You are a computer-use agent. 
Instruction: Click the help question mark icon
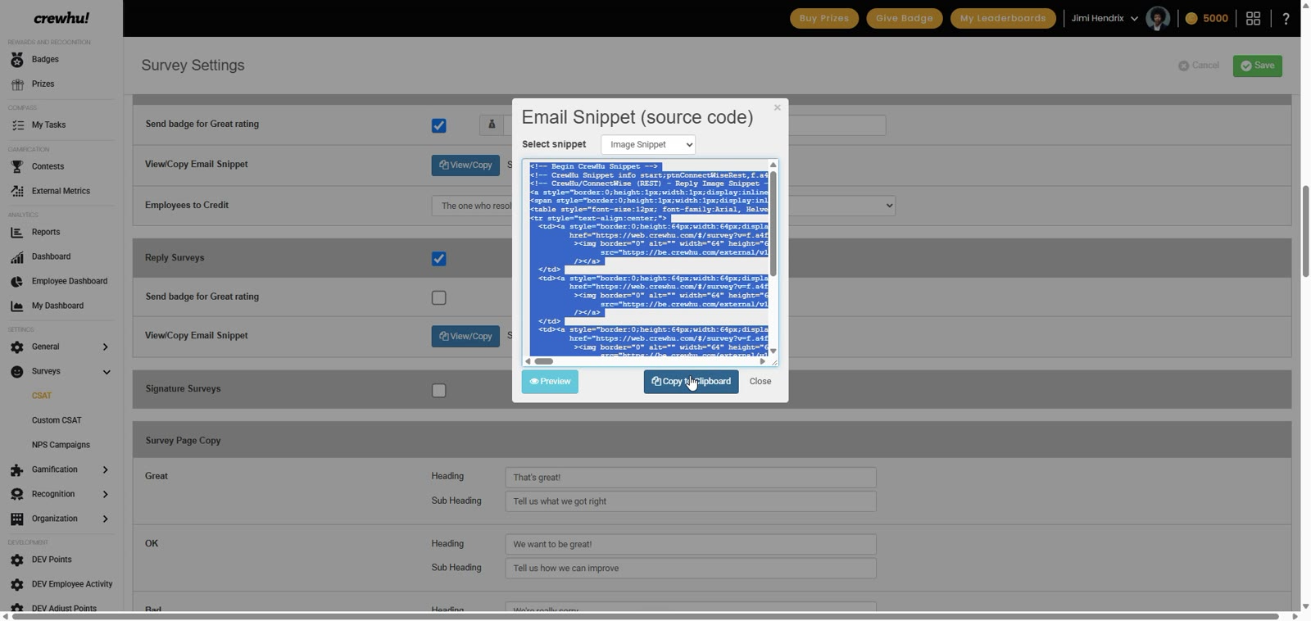tap(1286, 18)
